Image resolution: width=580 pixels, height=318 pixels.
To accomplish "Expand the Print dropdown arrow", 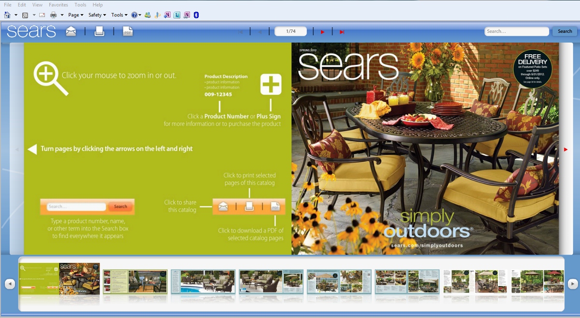I will pos(62,15).
